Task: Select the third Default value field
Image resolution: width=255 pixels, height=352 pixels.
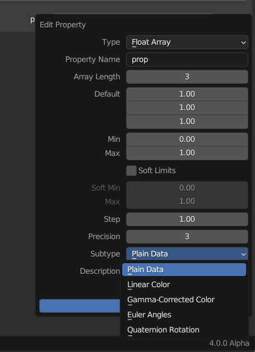Action: (187, 122)
